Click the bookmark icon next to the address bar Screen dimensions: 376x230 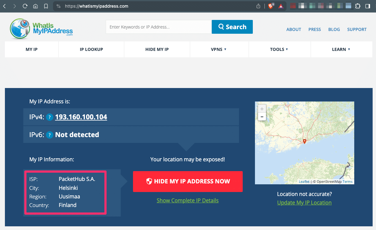[46, 6]
